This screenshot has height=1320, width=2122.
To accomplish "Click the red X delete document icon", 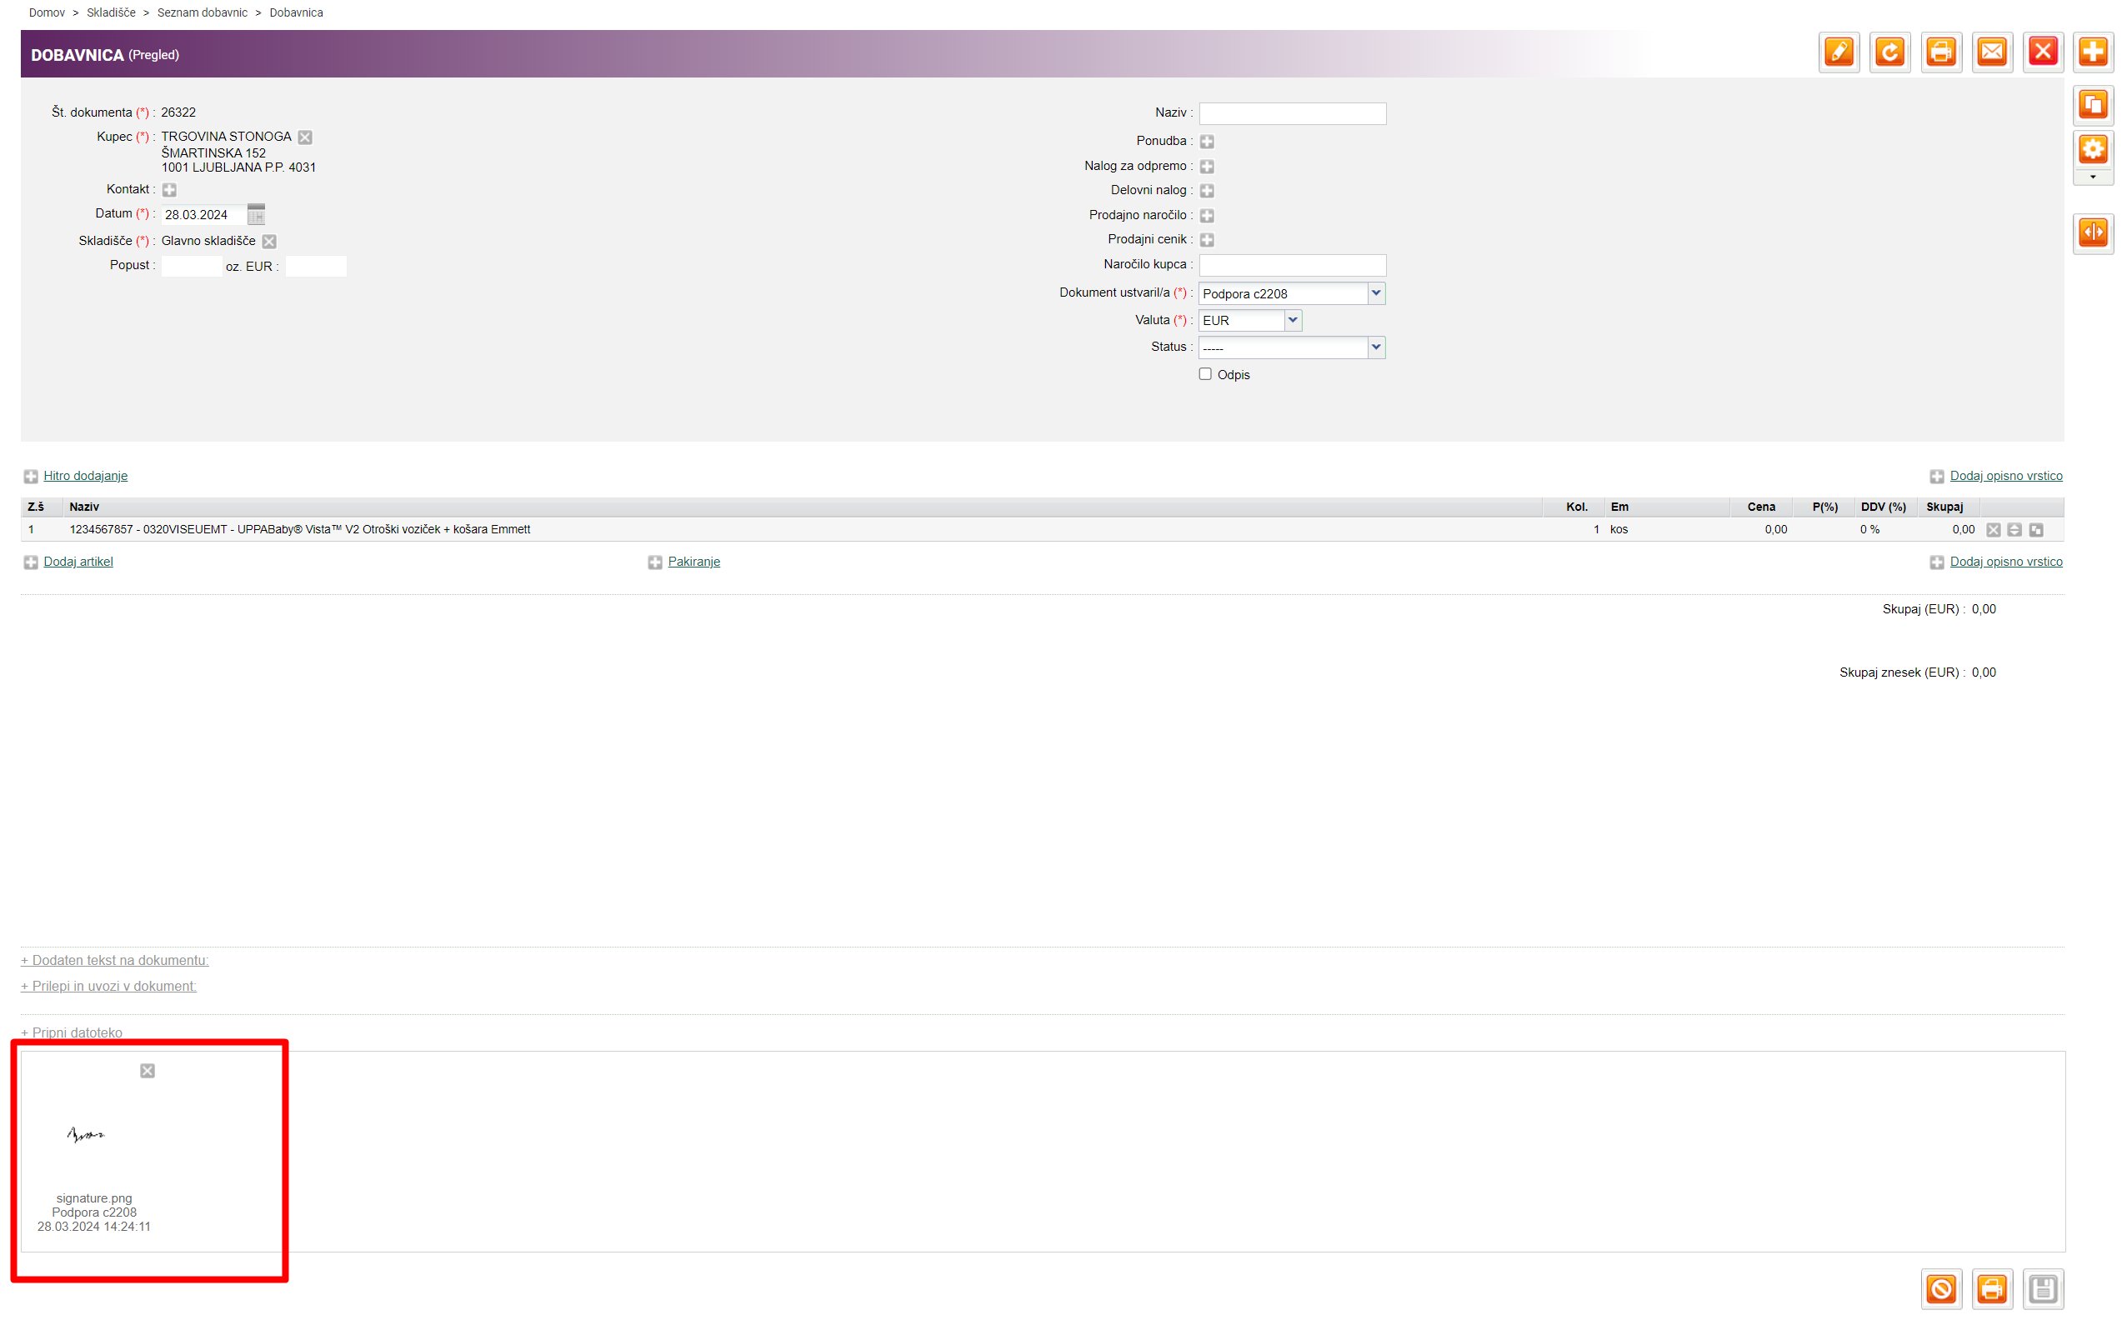I will point(2043,52).
